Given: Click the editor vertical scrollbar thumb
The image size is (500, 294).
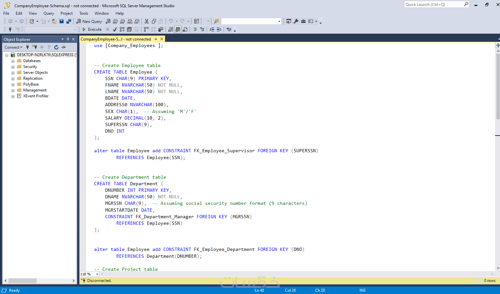Looking at the screenshot, I should tap(498, 87).
